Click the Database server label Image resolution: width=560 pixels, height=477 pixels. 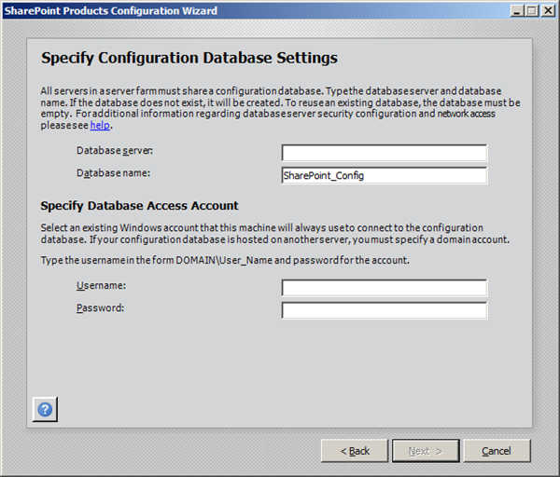click(114, 150)
